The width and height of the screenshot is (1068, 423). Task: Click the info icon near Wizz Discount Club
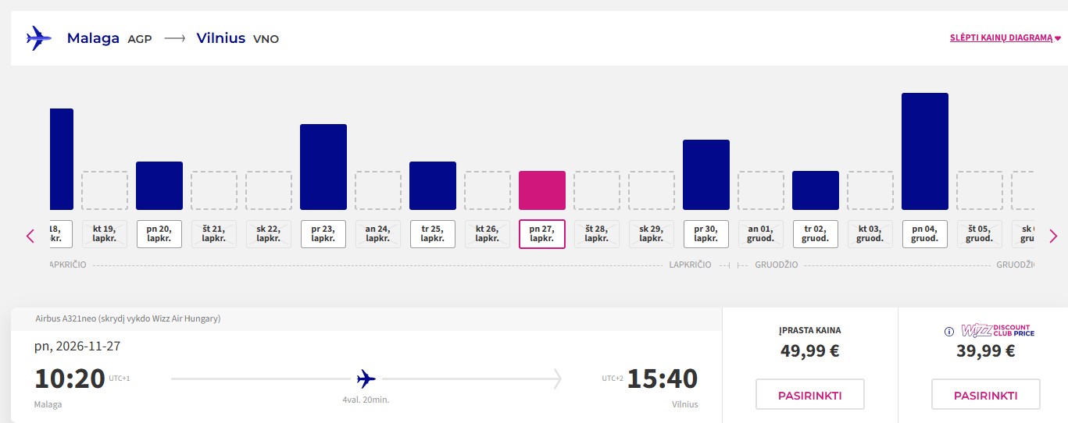[949, 331]
